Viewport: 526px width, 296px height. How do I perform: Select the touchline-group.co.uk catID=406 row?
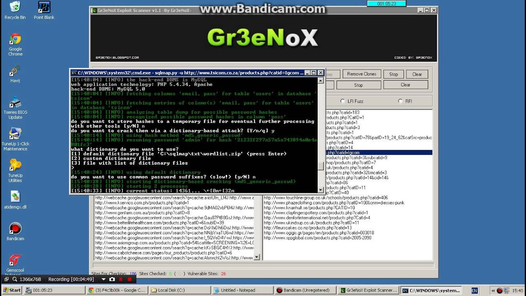tap(326, 198)
